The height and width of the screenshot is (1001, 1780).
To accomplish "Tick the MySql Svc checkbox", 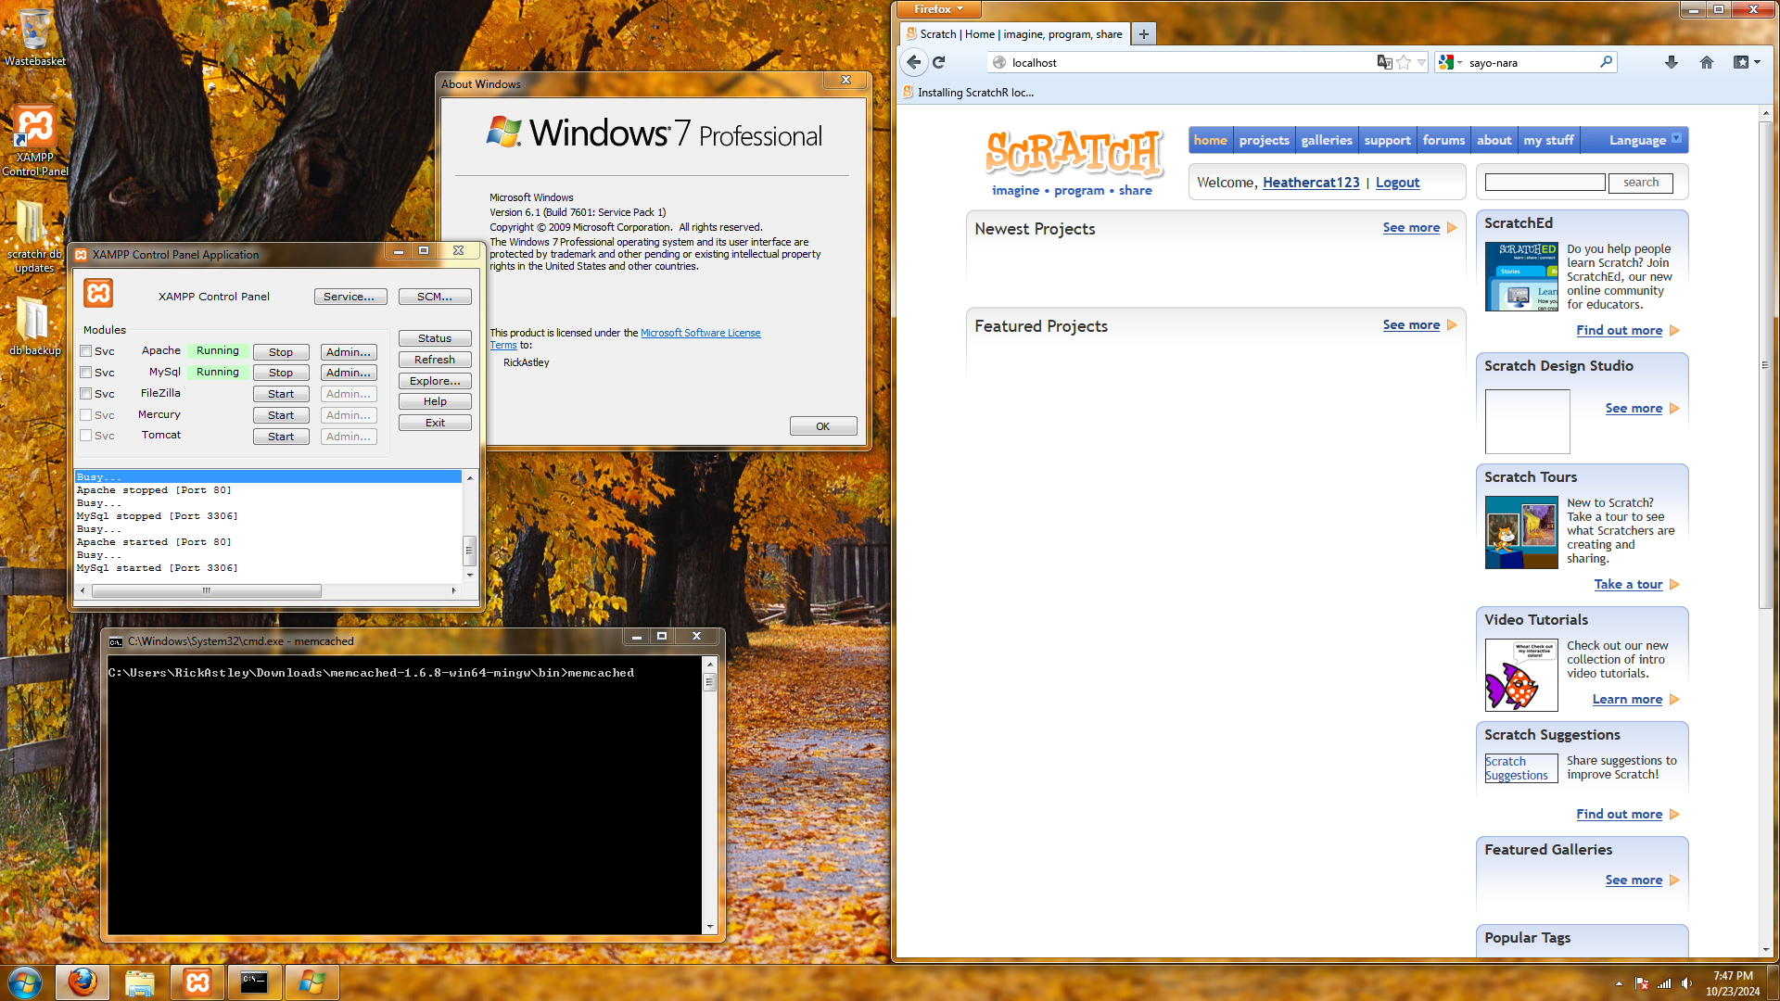I will tap(86, 373).
